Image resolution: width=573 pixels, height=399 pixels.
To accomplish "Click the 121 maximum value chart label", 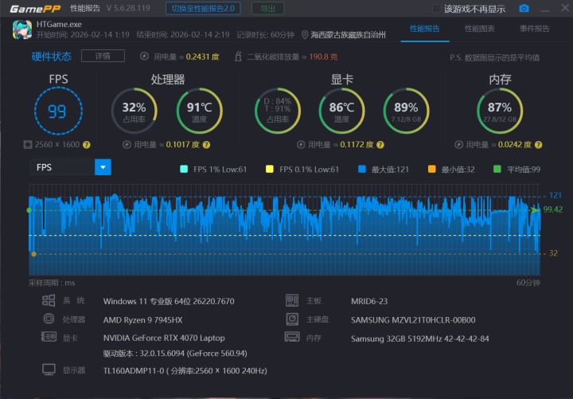I will (555, 195).
